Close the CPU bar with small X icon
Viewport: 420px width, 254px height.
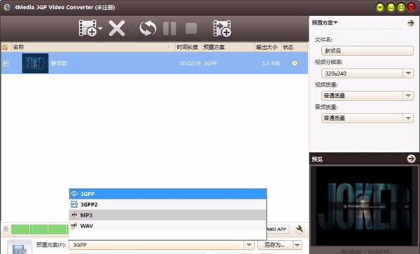(x=6, y=229)
